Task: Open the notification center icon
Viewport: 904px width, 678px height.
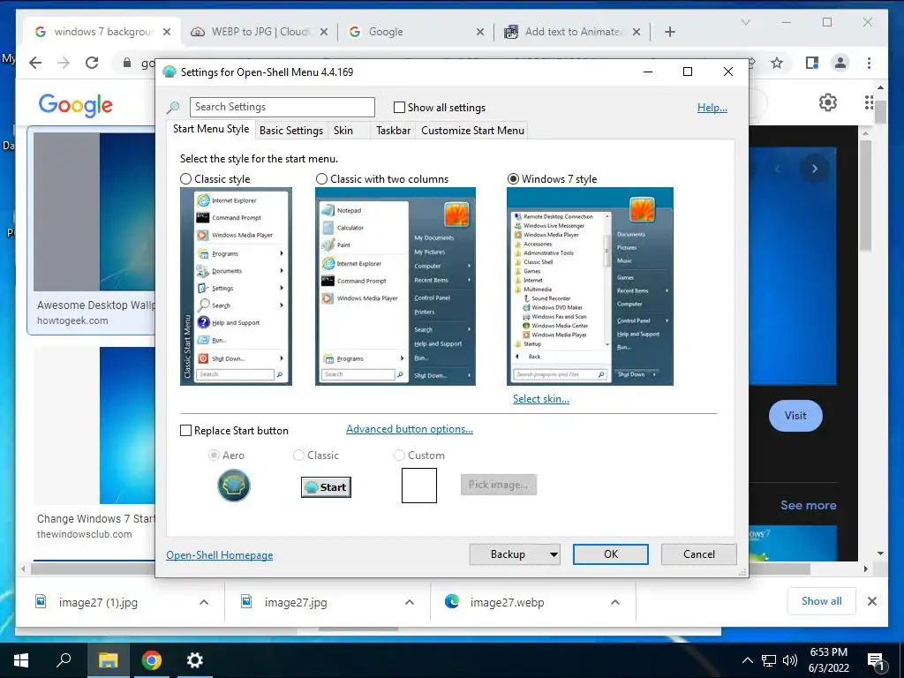Action: (x=876, y=661)
